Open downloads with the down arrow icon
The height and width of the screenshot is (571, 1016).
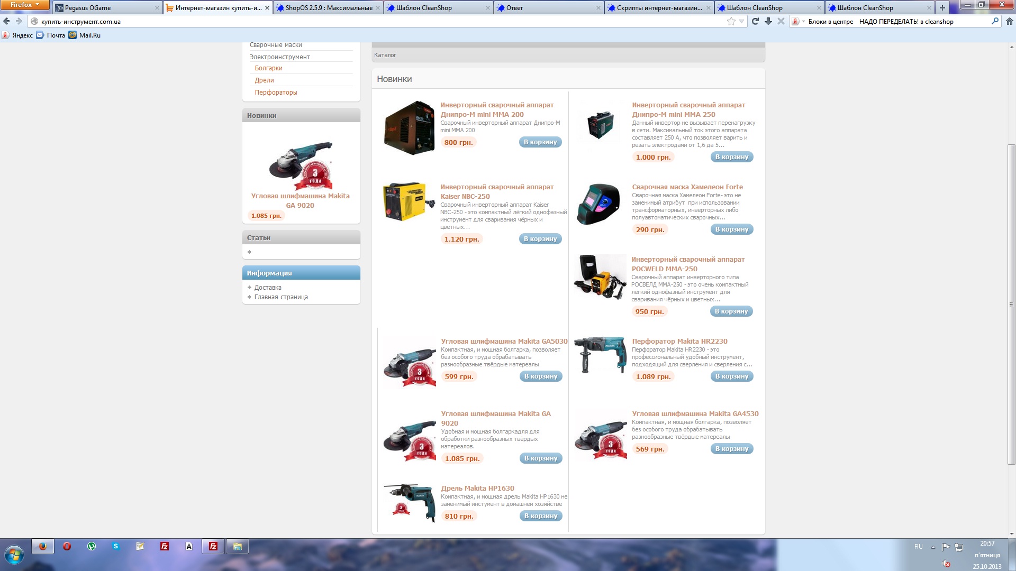(x=768, y=21)
